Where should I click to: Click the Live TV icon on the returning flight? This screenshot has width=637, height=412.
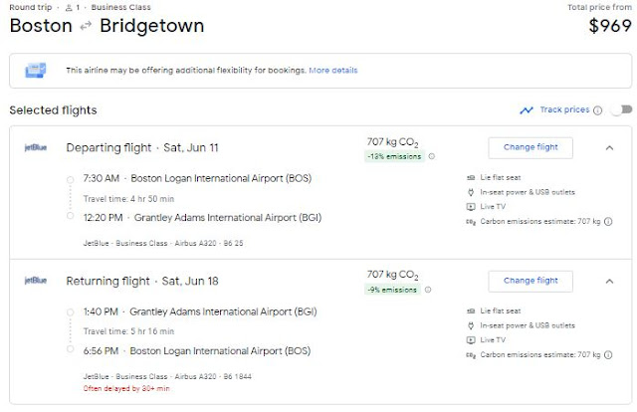(x=470, y=339)
